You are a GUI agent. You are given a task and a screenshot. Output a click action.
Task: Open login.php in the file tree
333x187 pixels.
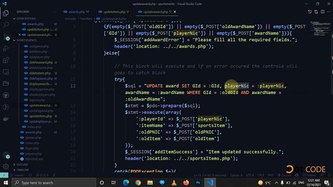[x=32, y=149]
